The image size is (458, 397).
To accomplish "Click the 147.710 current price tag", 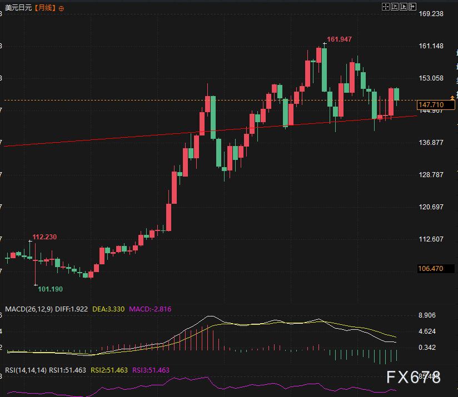I will [x=436, y=105].
